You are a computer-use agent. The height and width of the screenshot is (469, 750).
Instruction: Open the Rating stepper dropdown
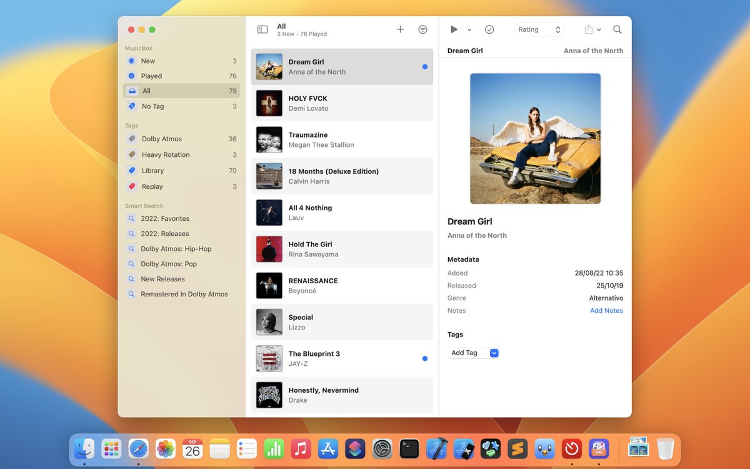click(539, 29)
